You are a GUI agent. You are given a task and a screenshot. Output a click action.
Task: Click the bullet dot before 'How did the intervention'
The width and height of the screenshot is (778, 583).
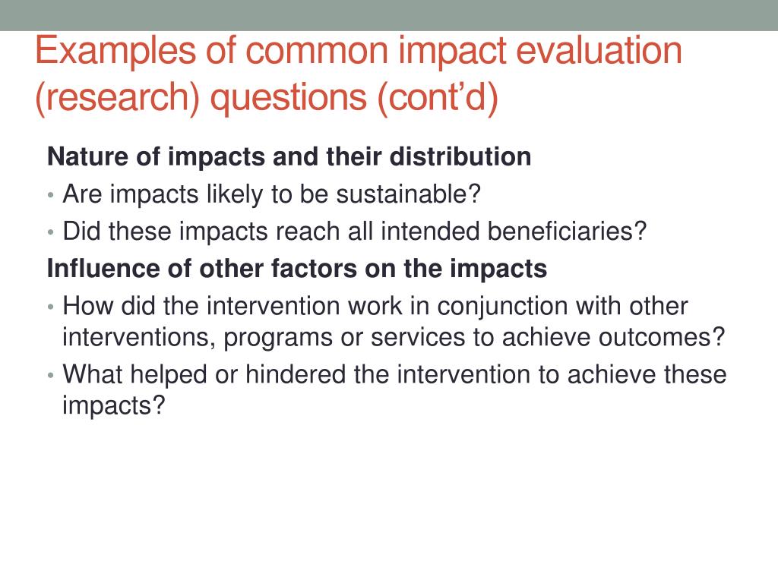[x=51, y=307]
